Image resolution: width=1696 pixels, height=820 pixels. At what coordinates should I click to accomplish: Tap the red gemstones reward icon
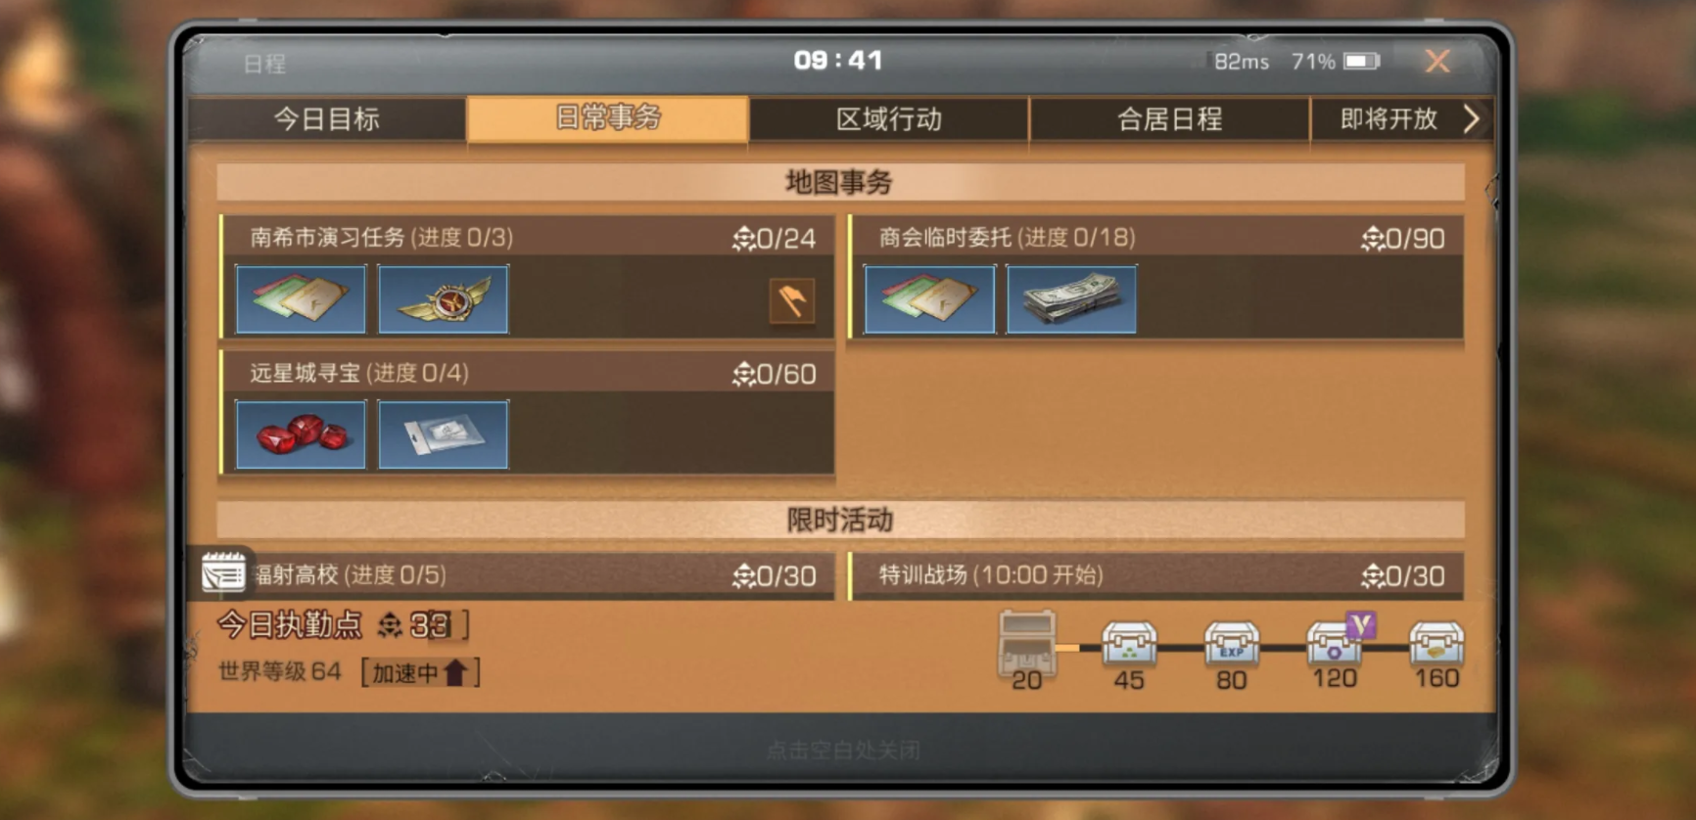pos(301,434)
